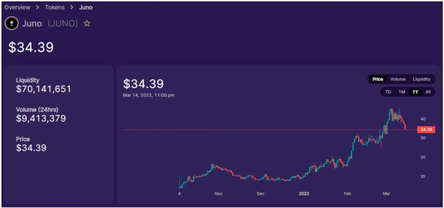Screen dimensions: 444x208
Task: Go to the Tokens breadcrumb
Action: click(54, 7)
